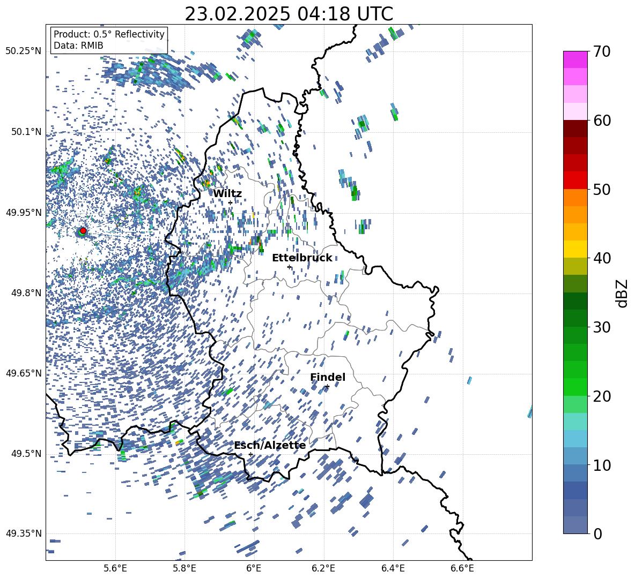
Task: Click the 49.65°N latitude label
Action: point(24,373)
